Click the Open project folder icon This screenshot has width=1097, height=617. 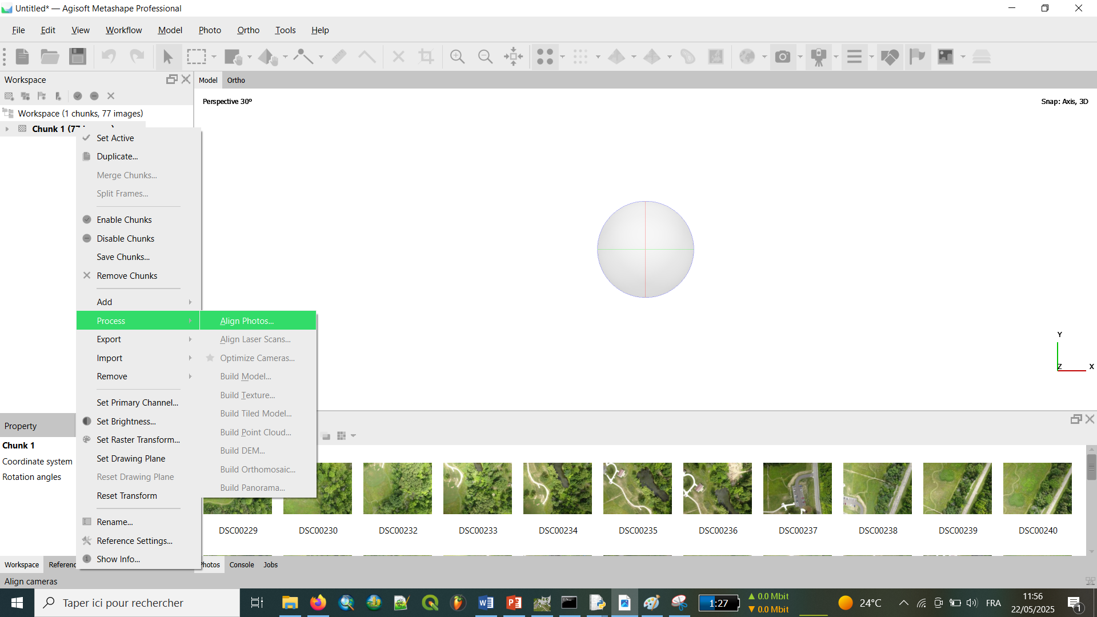click(x=50, y=57)
